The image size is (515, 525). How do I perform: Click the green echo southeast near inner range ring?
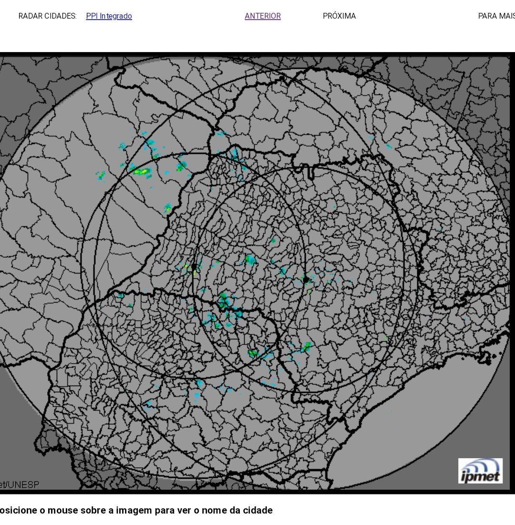pyautogui.click(x=307, y=346)
